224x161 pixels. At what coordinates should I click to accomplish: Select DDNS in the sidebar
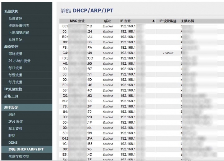click(13, 143)
